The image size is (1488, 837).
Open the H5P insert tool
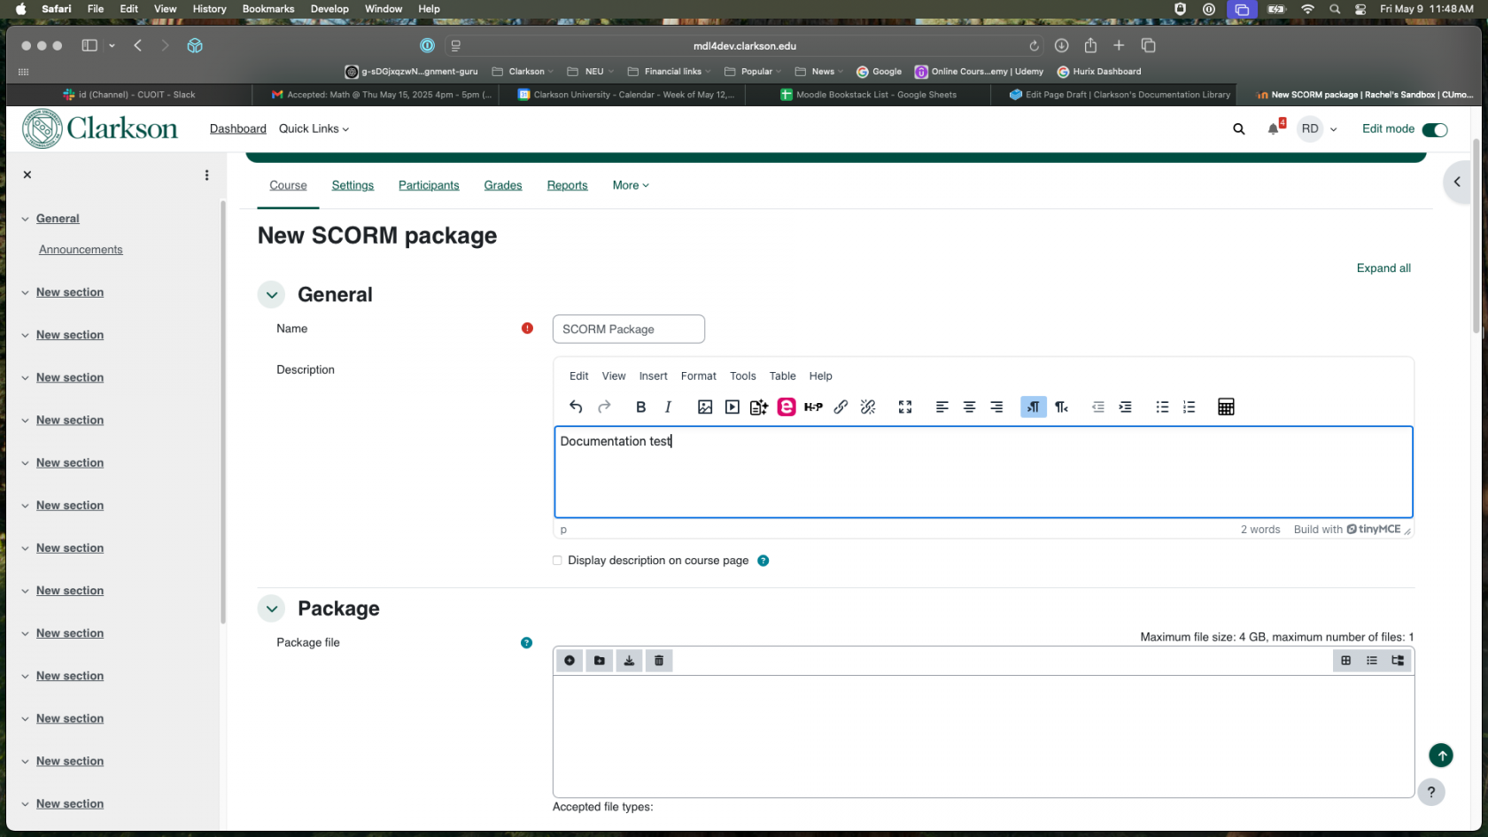coord(813,407)
